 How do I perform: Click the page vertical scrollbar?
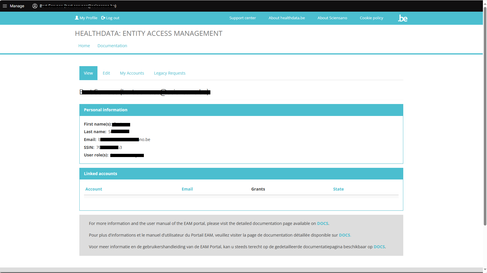(485, 117)
